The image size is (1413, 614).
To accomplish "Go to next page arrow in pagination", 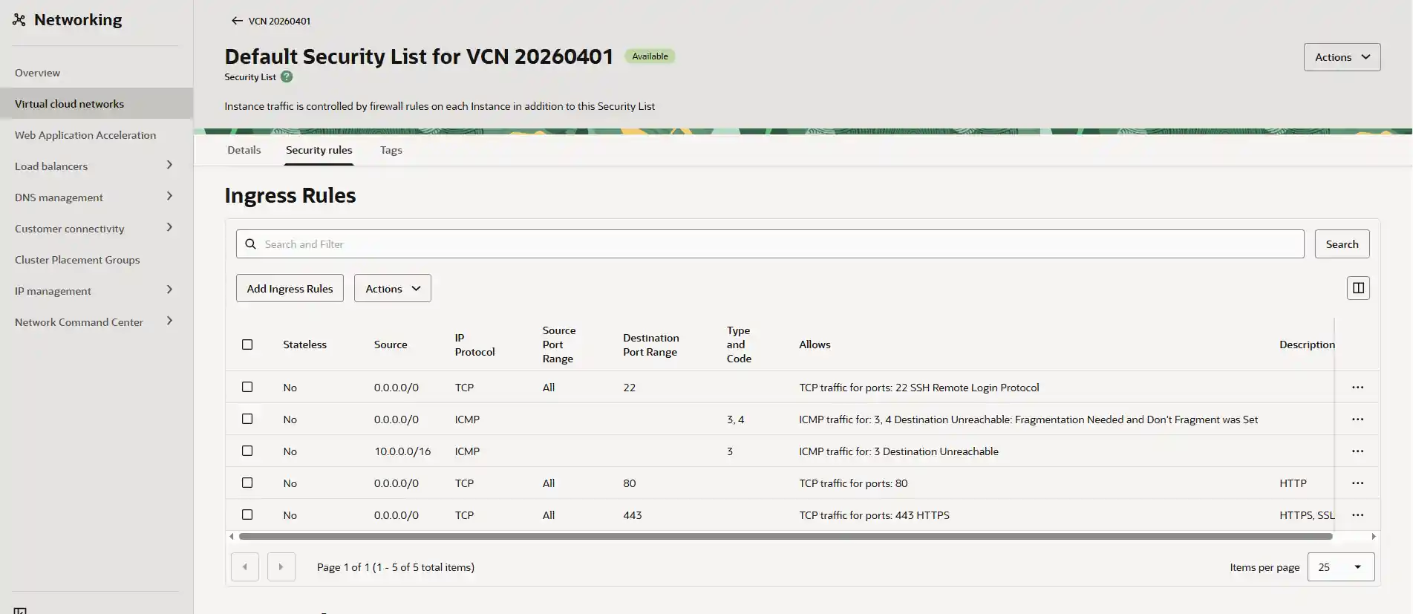I will click(x=281, y=567).
